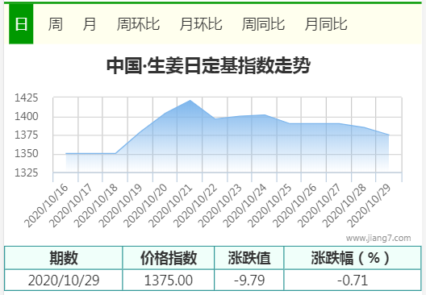Open the 周同比 tab
Image resolution: width=426 pixels, height=295 pixels.
pyautogui.click(x=263, y=24)
